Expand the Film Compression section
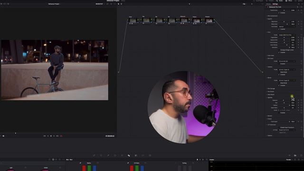The height and width of the screenshot is (171, 304). click(x=272, y=16)
